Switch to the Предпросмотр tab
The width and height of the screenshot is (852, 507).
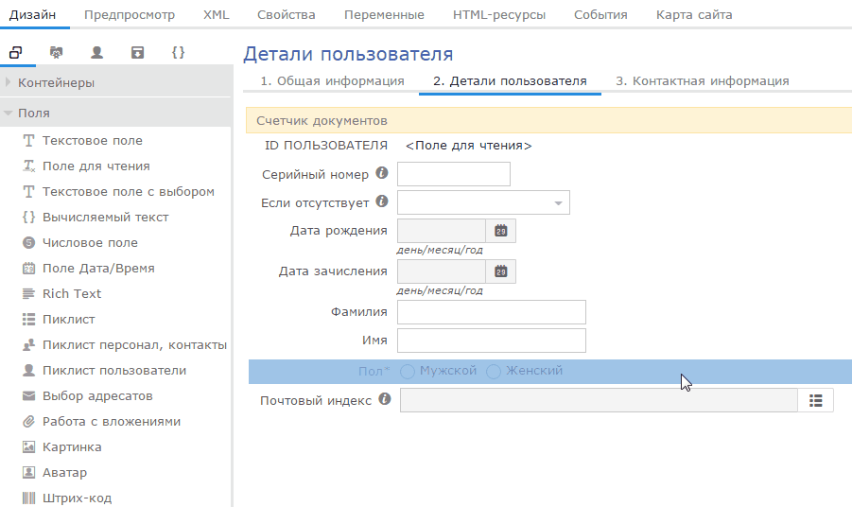tap(130, 15)
